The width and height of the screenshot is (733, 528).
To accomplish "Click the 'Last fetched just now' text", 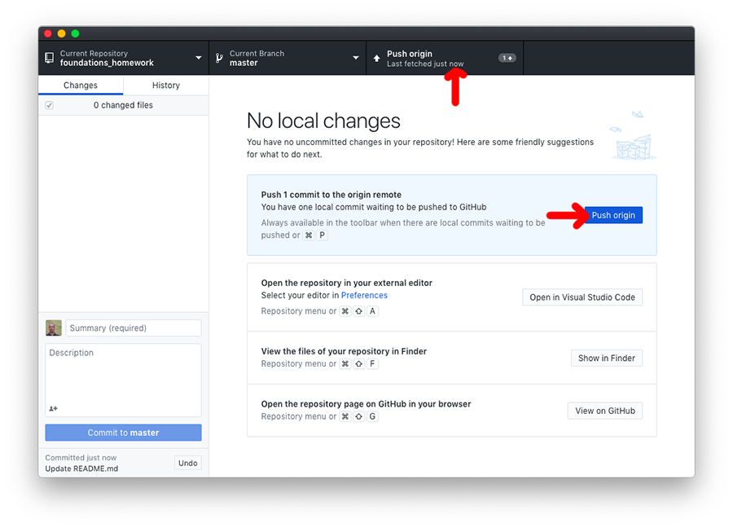I will pyautogui.click(x=425, y=64).
